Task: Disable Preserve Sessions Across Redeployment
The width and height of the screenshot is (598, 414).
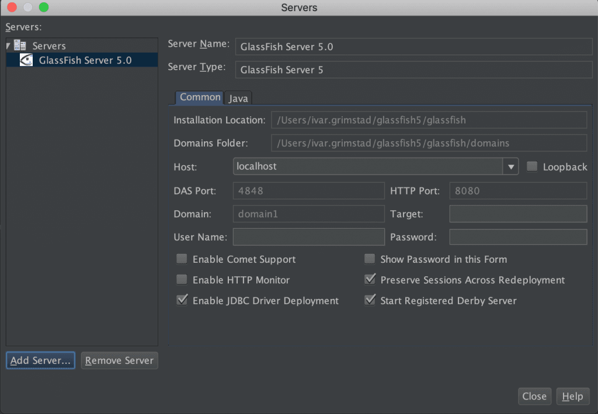Action: pyautogui.click(x=370, y=280)
